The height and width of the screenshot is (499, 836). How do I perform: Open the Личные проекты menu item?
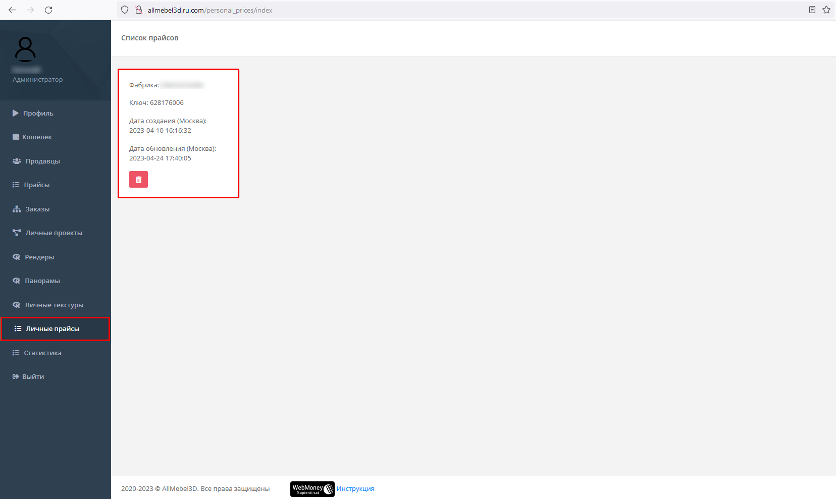[x=56, y=233]
